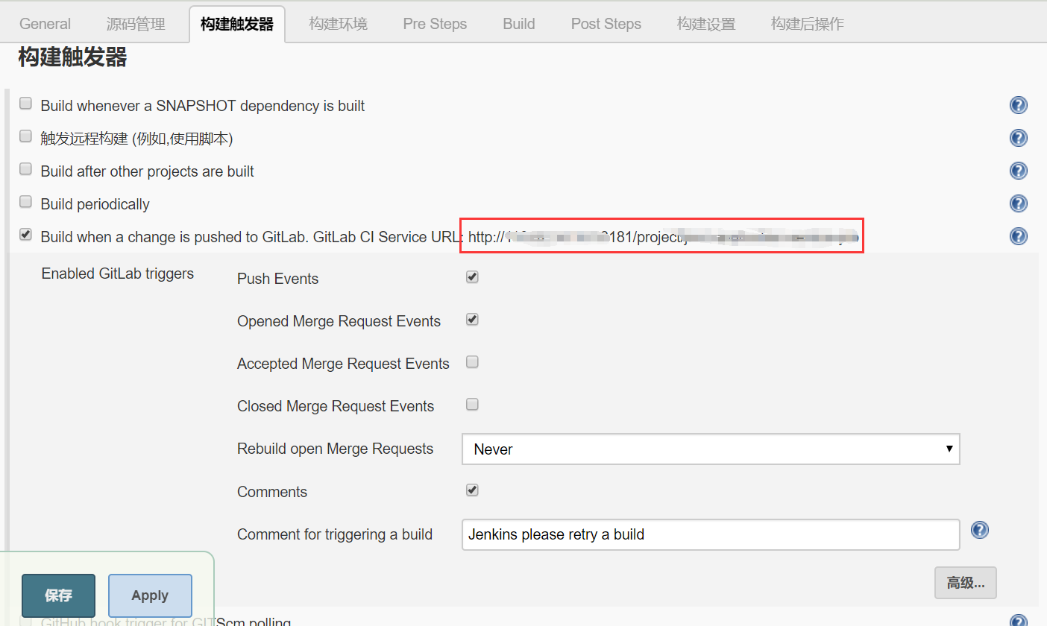The image size is (1047, 626).
Task: Enable Accepted Merge Request Events checkbox
Action: coord(472,362)
